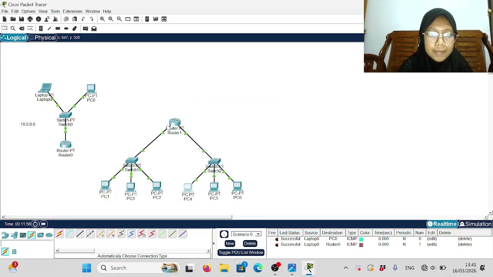
Task: Save the network with the floppy icon
Action: [22, 19]
